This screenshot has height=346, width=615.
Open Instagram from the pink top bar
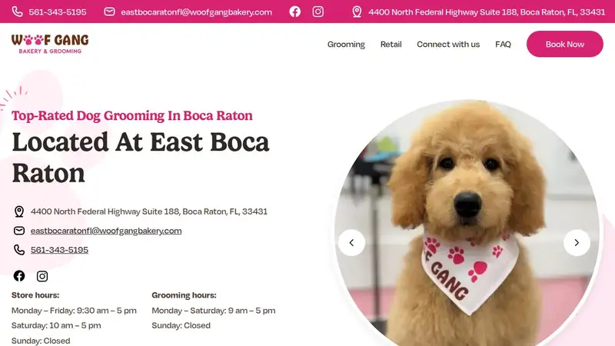pyautogui.click(x=318, y=12)
